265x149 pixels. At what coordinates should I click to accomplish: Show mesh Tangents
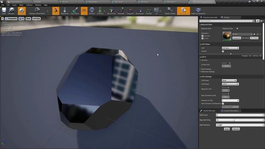coord(130,11)
